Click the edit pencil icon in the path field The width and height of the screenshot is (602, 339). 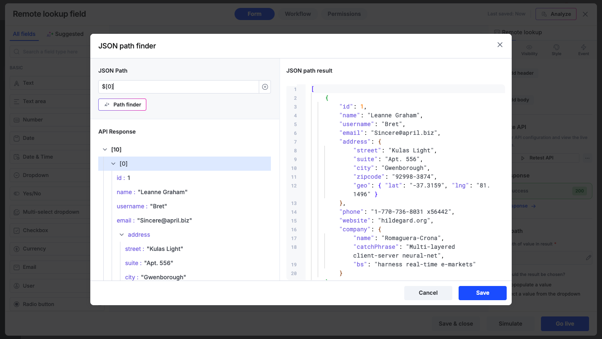click(x=588, y=258)
